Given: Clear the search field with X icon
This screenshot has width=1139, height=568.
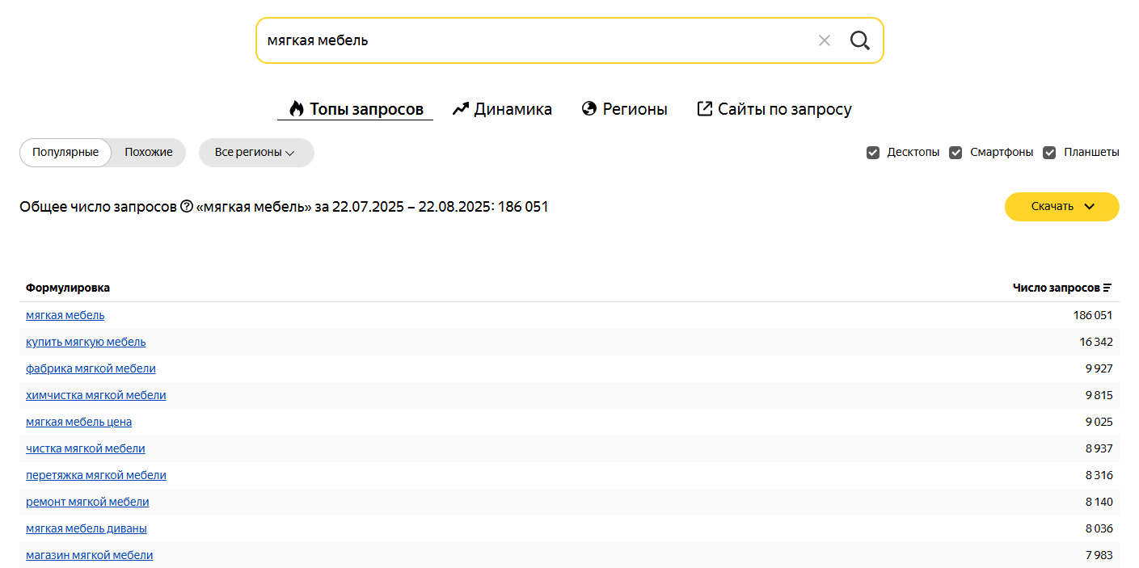Looking at the screenshot, I should (x=824, y=40).
